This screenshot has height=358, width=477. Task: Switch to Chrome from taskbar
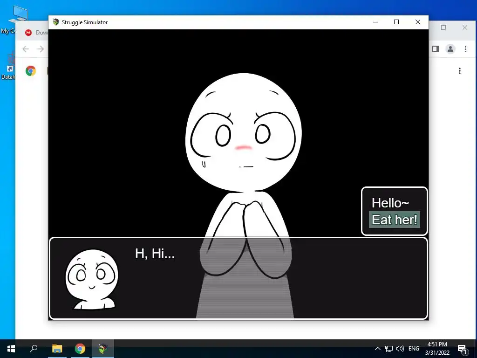(x=80, y=349)
